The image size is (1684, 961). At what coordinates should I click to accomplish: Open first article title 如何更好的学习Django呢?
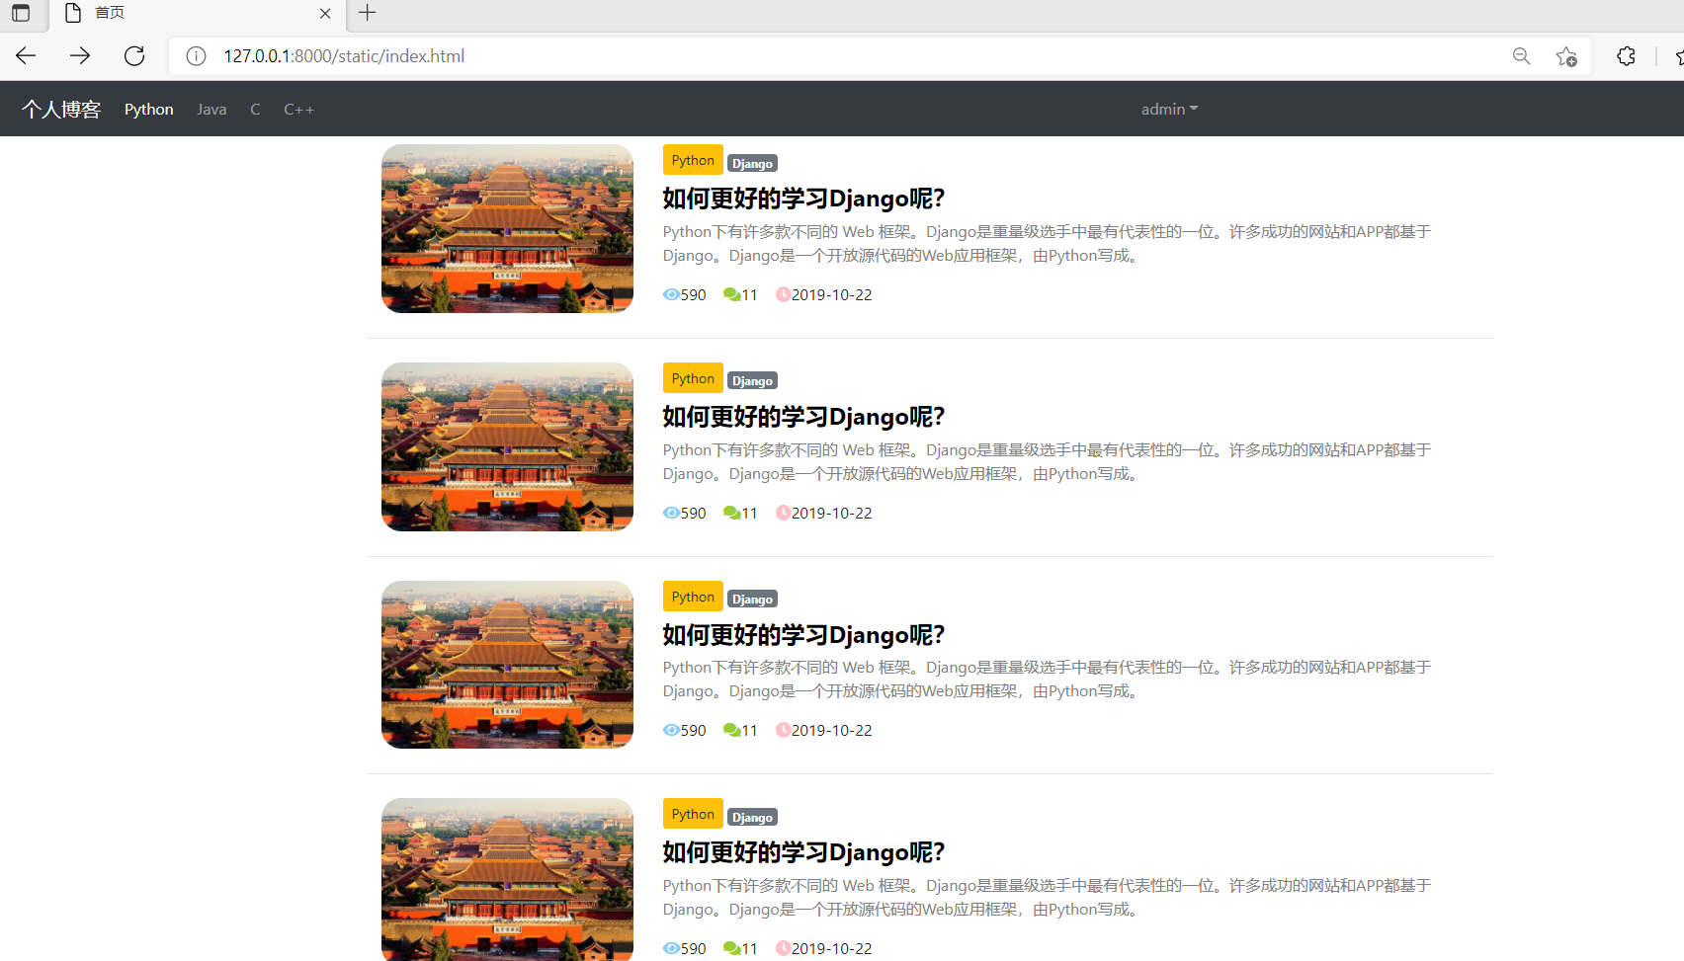(x=803, y=199)
